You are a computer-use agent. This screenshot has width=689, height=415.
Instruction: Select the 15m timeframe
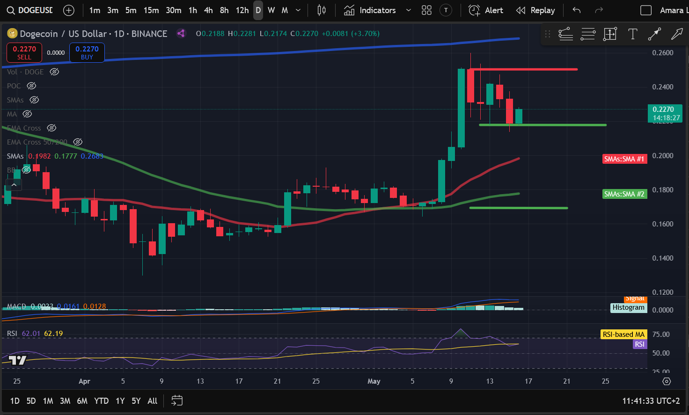[x=151, y=10]
